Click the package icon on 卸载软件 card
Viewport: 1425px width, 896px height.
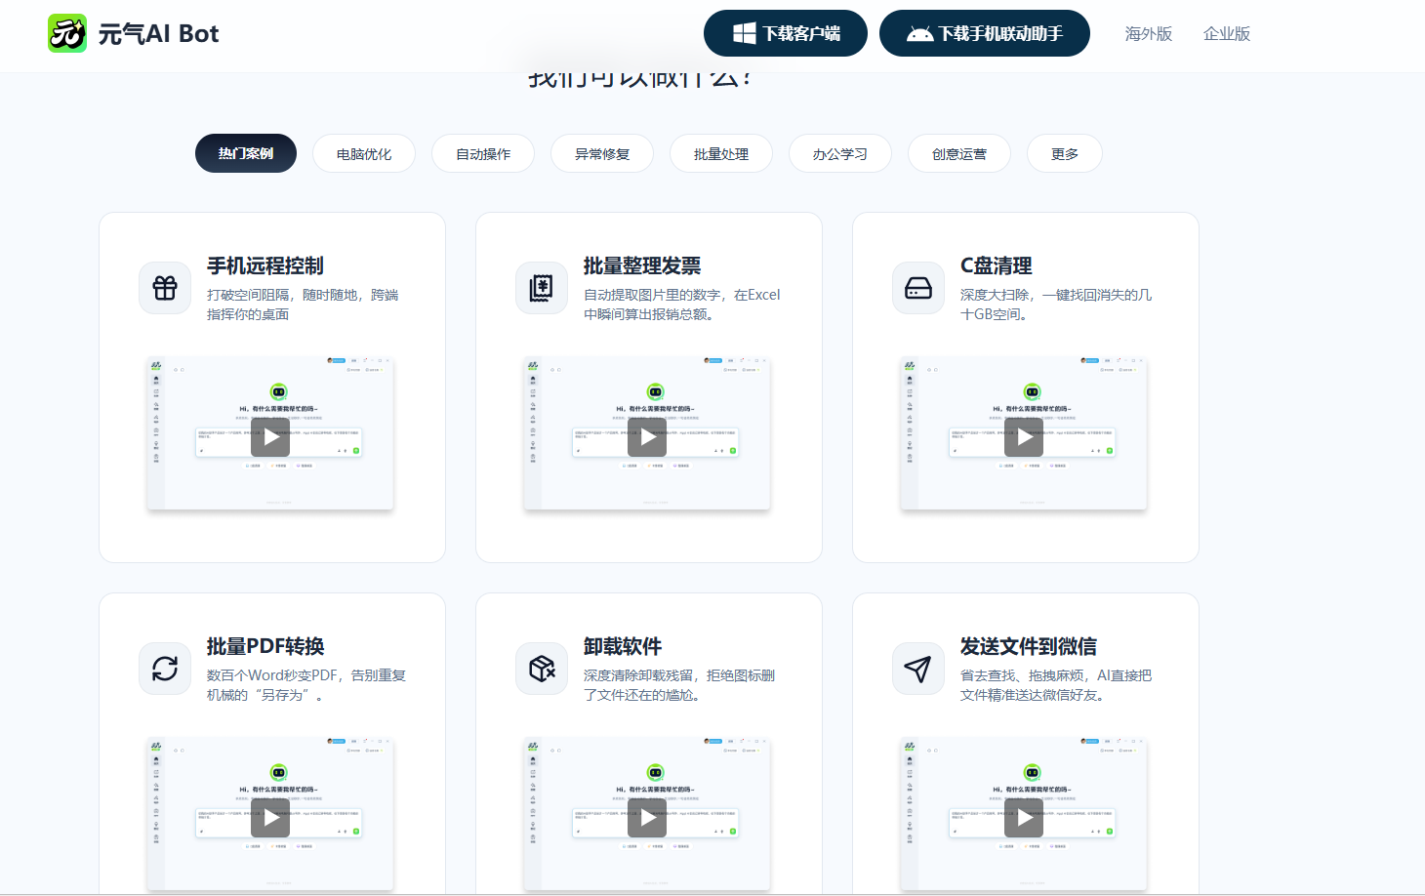coord(542,668)
